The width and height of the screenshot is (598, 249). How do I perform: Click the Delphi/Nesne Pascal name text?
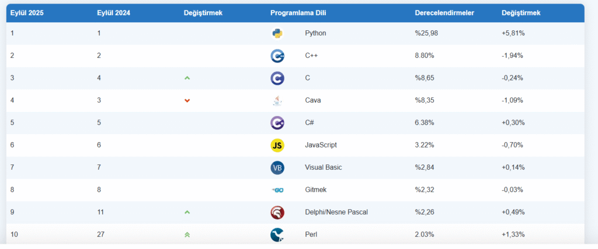(x=336, y=212)
